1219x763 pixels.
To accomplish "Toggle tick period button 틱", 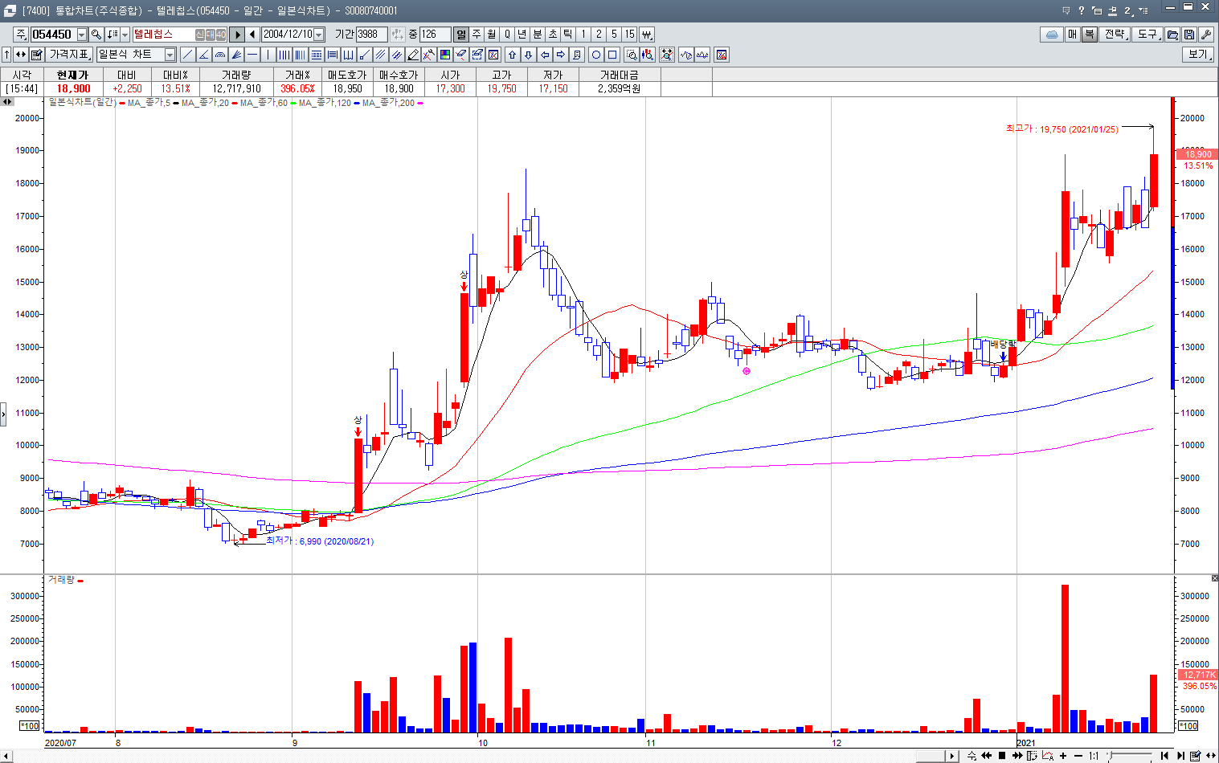I will (x=568, y=35).
